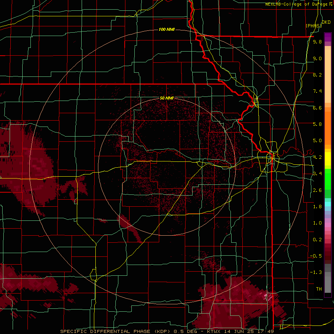This screenshot has width=334, height=334.
Task: Click the 3.4 value on the color scale
Action: pos(317,174)
